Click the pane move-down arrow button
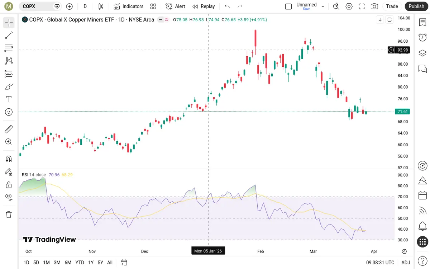 380,20
